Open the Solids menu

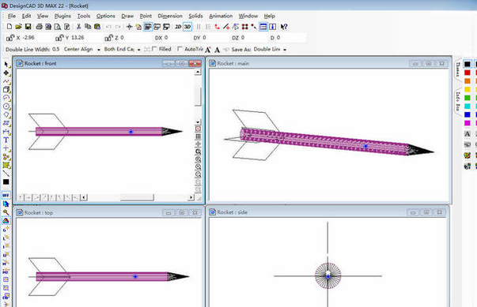[195, 16]
